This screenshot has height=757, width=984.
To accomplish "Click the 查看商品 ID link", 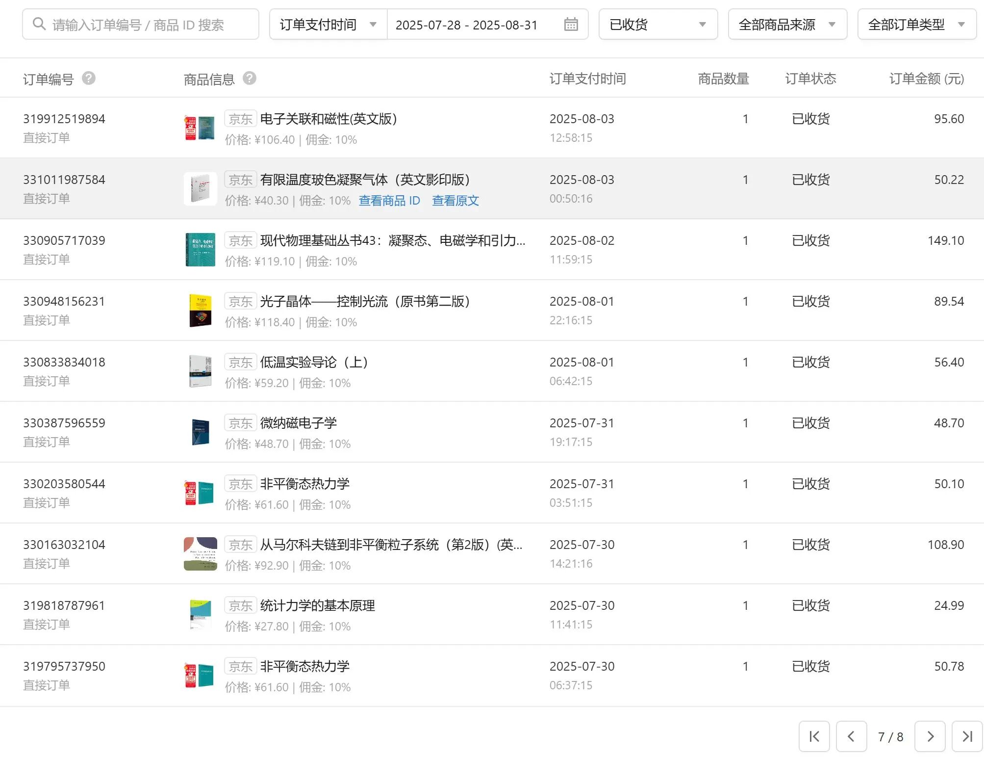I will click(x=389, y=201).
